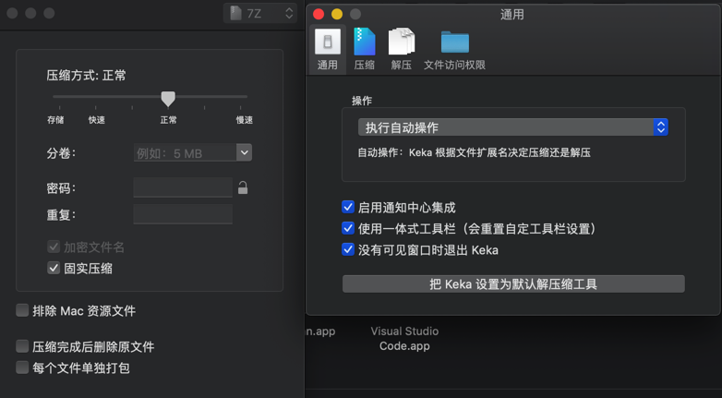Select Visual Studio Code.app in background window
The height and width of the screenshot is (398, 722).
point(404,339)
